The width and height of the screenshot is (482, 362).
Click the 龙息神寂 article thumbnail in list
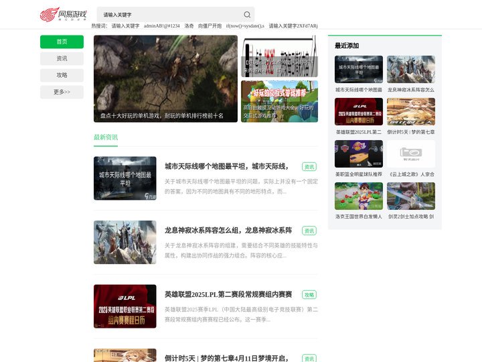pos(125,242)
